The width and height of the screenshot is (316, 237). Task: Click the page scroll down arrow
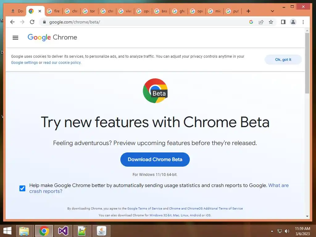(307, 216)
